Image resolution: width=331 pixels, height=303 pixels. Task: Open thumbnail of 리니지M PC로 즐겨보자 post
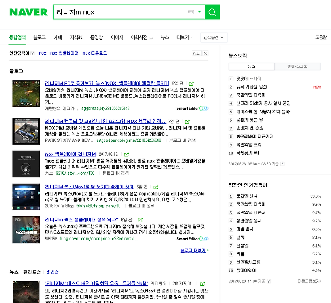(x=26, y=93)
